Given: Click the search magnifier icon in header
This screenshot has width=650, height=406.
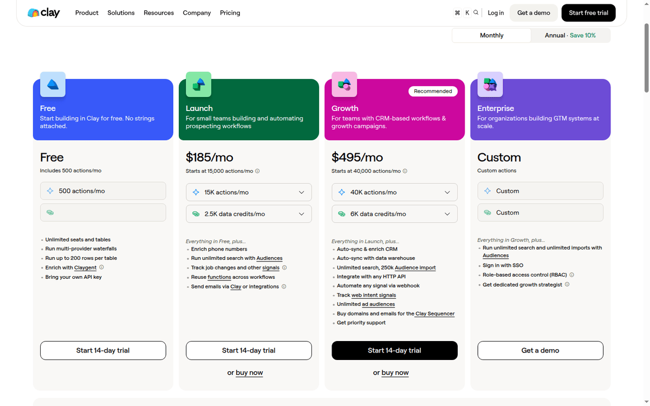Looking at the screenshot, I should coord(476,12).
